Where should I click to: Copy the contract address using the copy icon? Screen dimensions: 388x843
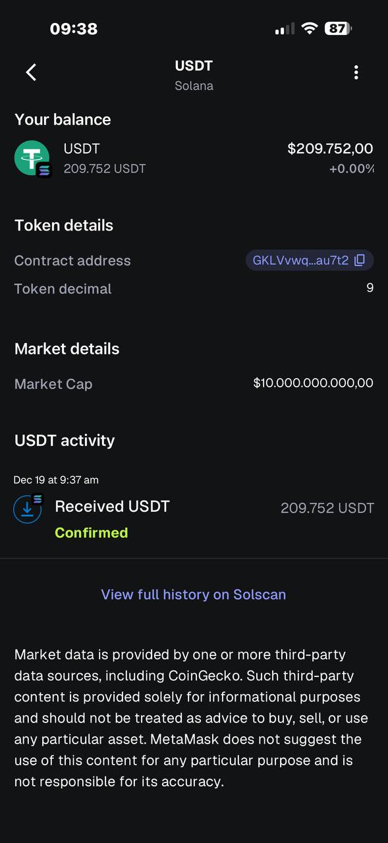360,260
